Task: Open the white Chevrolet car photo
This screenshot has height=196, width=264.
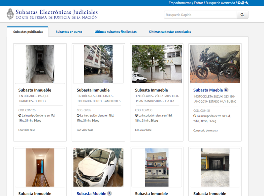Action: 98,168
